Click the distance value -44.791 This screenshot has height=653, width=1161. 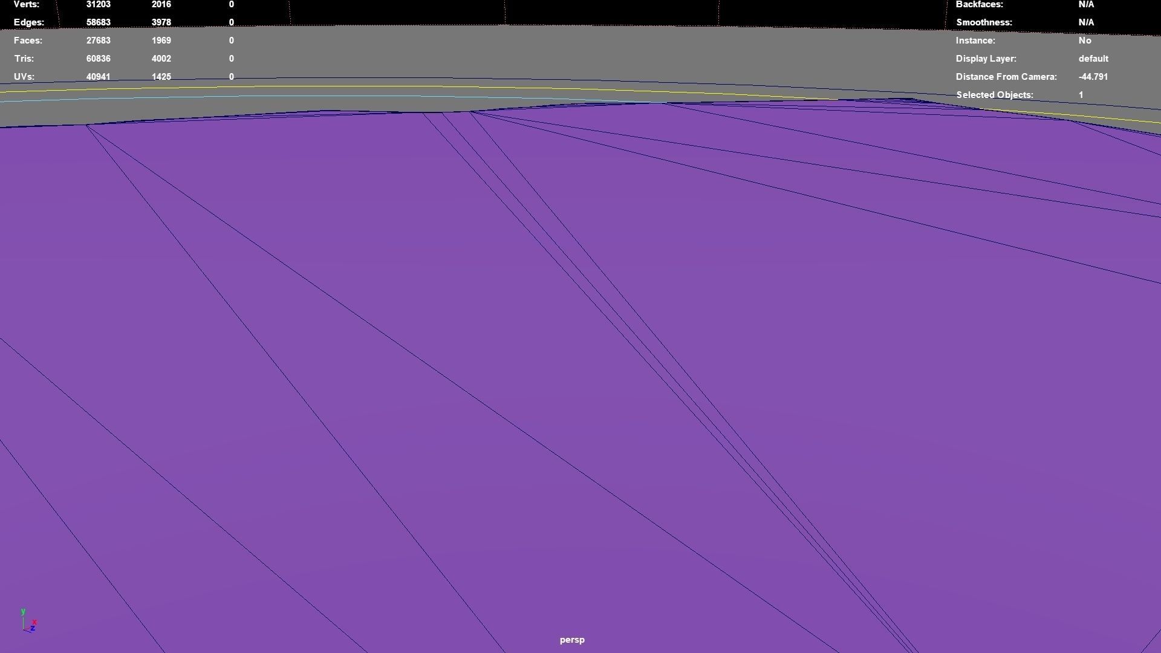click(1093, 77)
